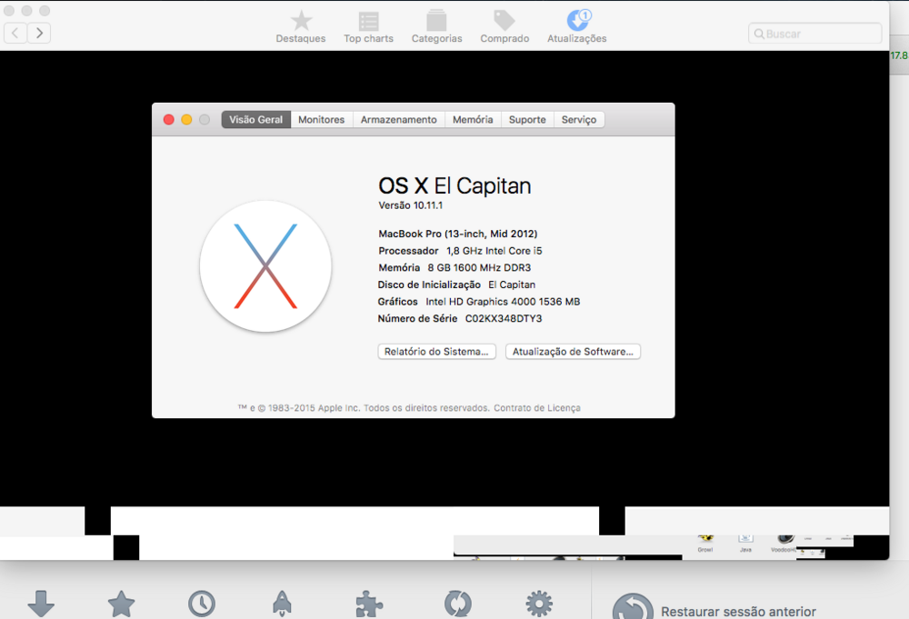Open the Categorias section

coord(436,26)
